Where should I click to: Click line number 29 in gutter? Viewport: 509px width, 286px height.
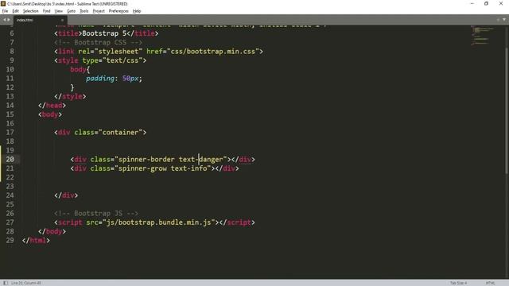click(x=10, y=240)
